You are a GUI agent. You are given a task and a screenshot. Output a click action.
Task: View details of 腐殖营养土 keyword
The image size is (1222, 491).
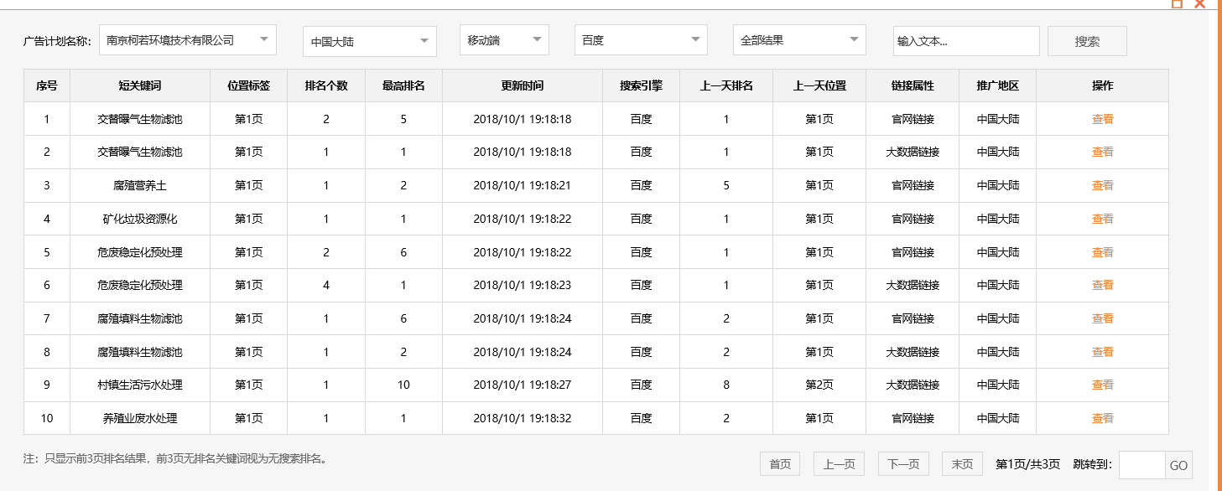pos(1101,185)
